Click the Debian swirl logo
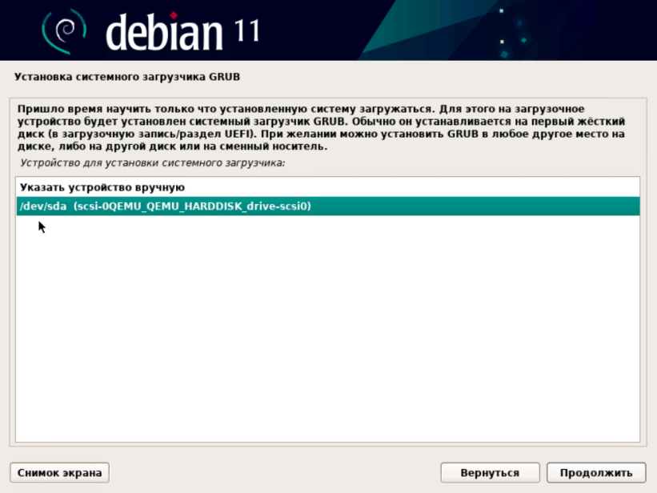 point(64,30)
